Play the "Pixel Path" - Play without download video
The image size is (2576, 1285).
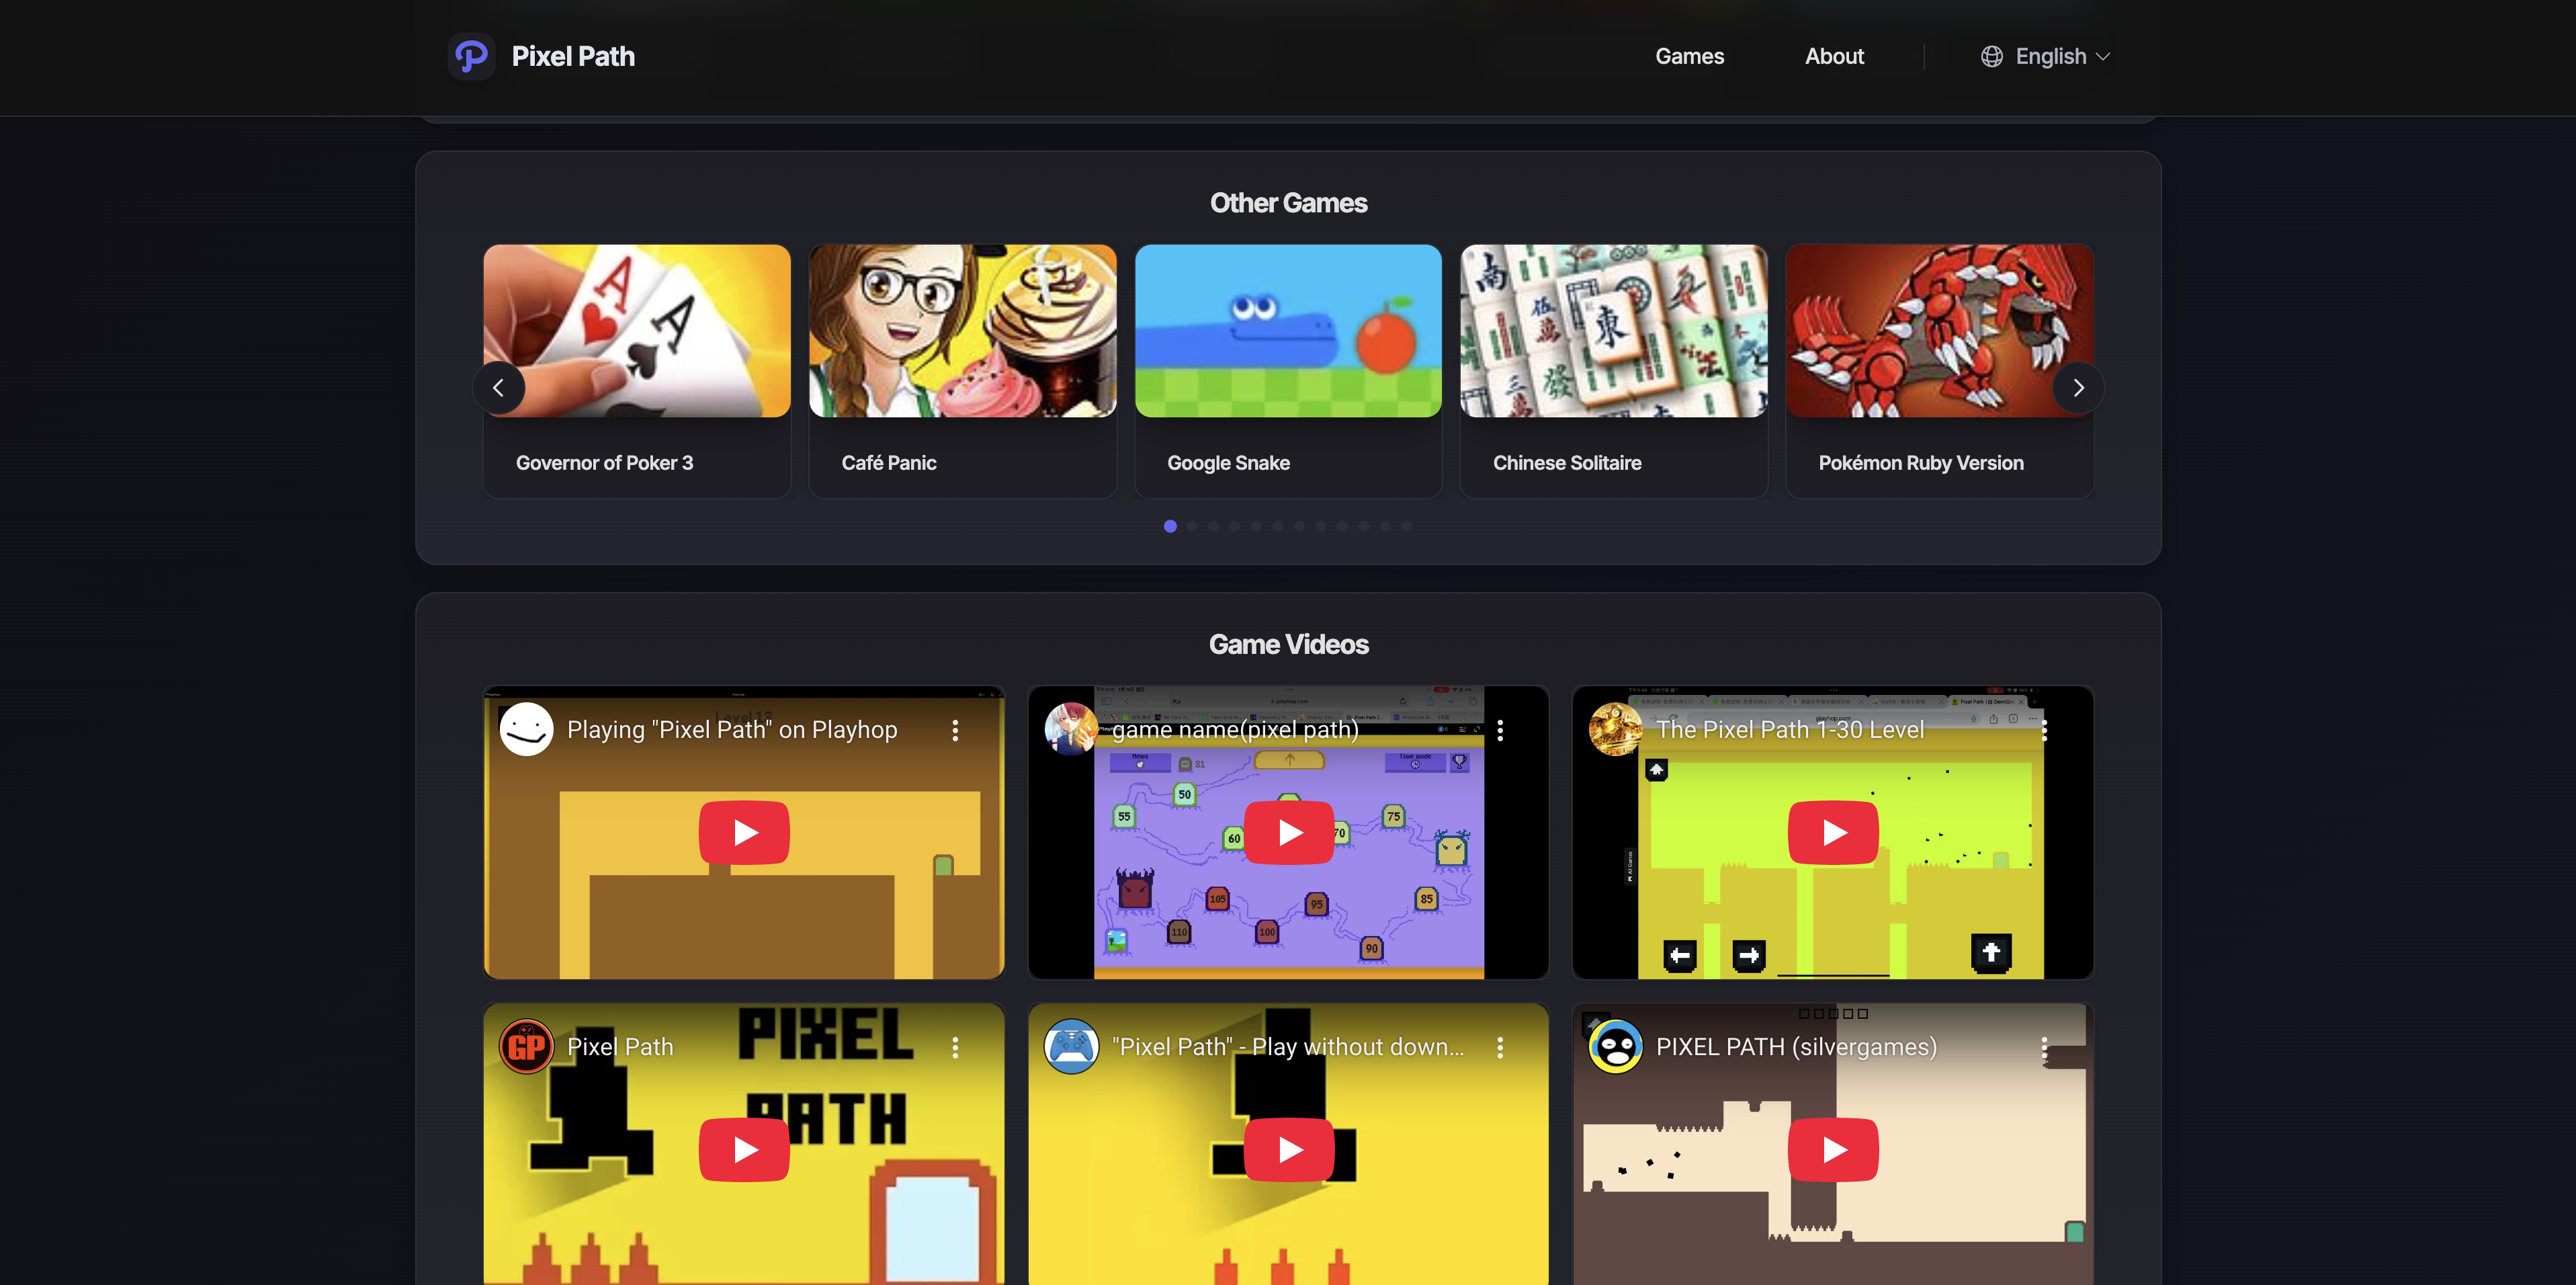pyautogui.click(x=1289, y=1150)
